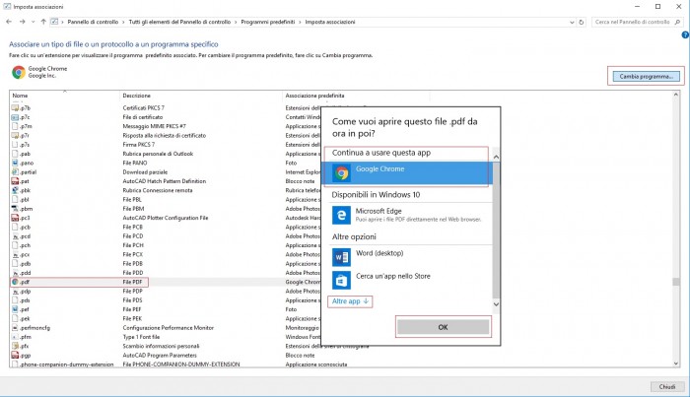
Task: Click the .pdf file type icon
Action: tap(15, 282)
